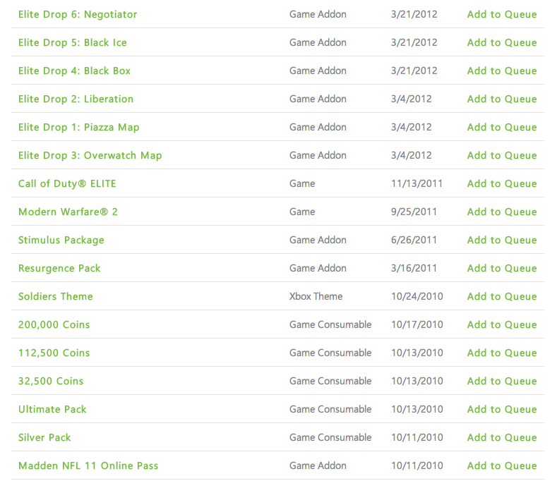Open Silver Pack link
This screenshot has height=481, width=557.
point(44,438)
